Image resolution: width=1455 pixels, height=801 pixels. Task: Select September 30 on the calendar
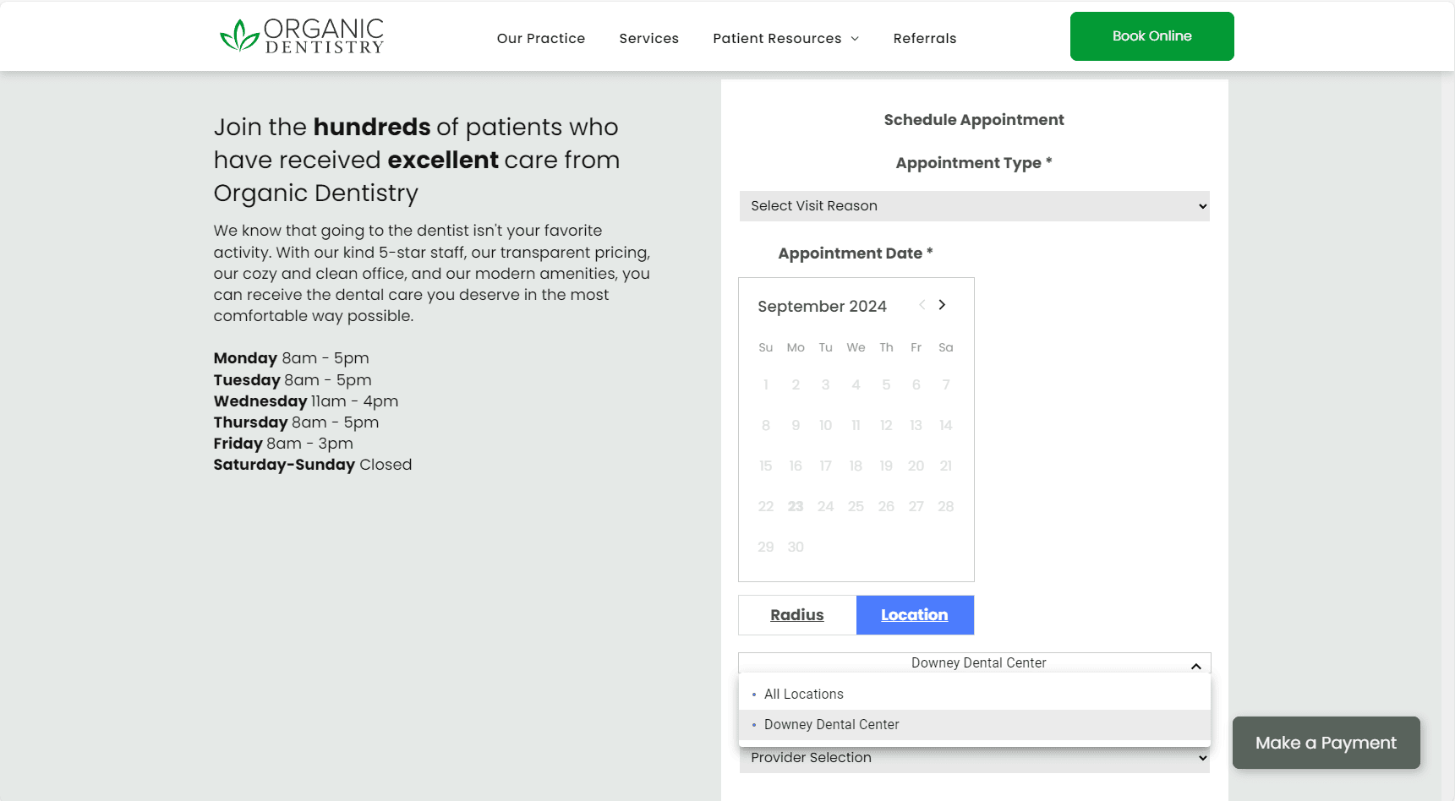pos(796,547)
